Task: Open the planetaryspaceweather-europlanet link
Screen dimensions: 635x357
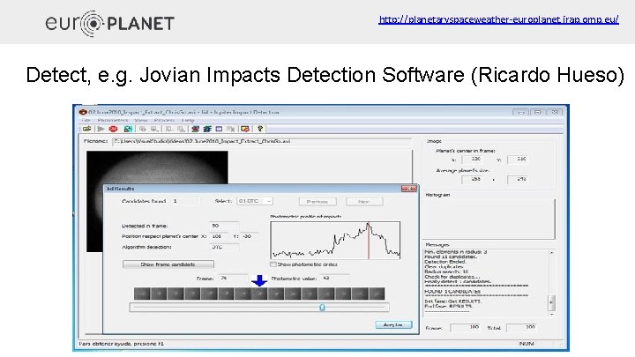Action: click(x=498, y=19)
